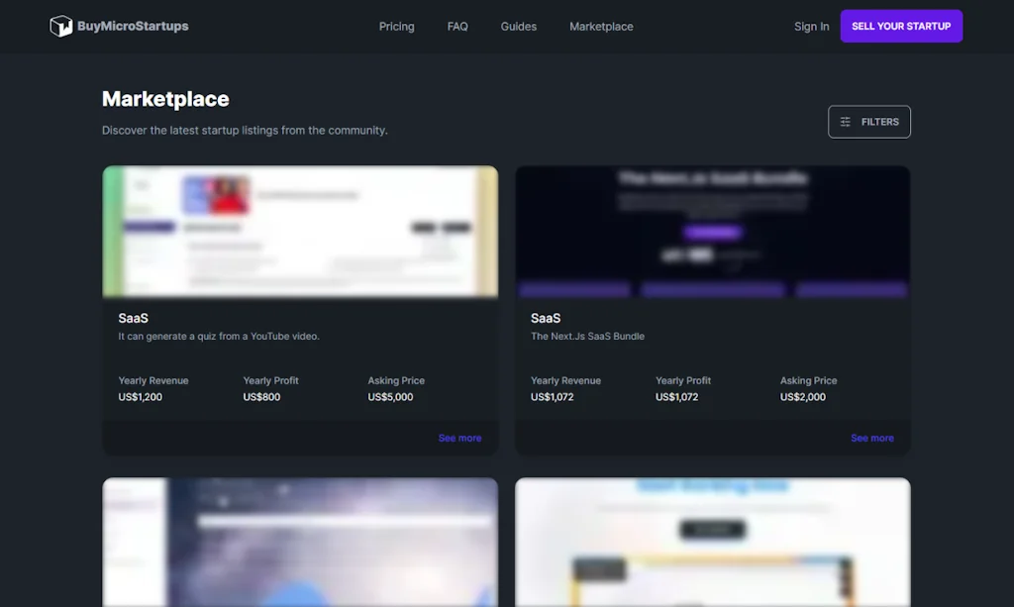1014x607 pixels.
Task: Open the YouTube quiz generator listing thumbnail
Action: pos(300,231)
